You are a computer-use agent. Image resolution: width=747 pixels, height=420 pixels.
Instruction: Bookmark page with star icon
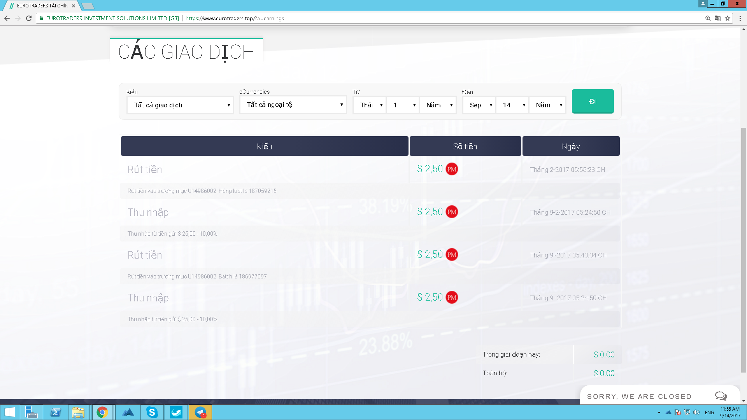728,18
